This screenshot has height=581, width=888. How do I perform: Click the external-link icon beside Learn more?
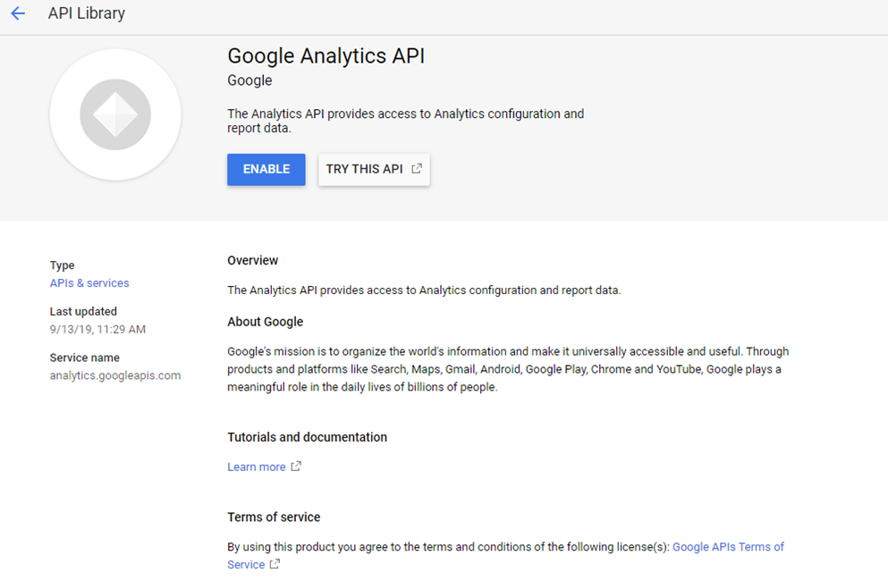tap(296, 467)
